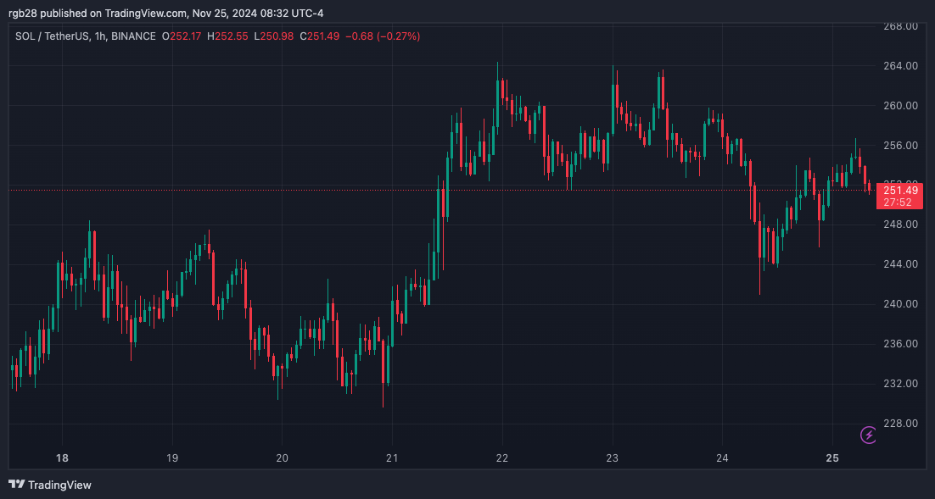Click the 228.00 price axis label
This screenshot has width=935, height=499.
[x=899, y=424]
